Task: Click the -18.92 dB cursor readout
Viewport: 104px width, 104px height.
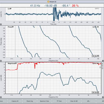Action: click(51, 6)
